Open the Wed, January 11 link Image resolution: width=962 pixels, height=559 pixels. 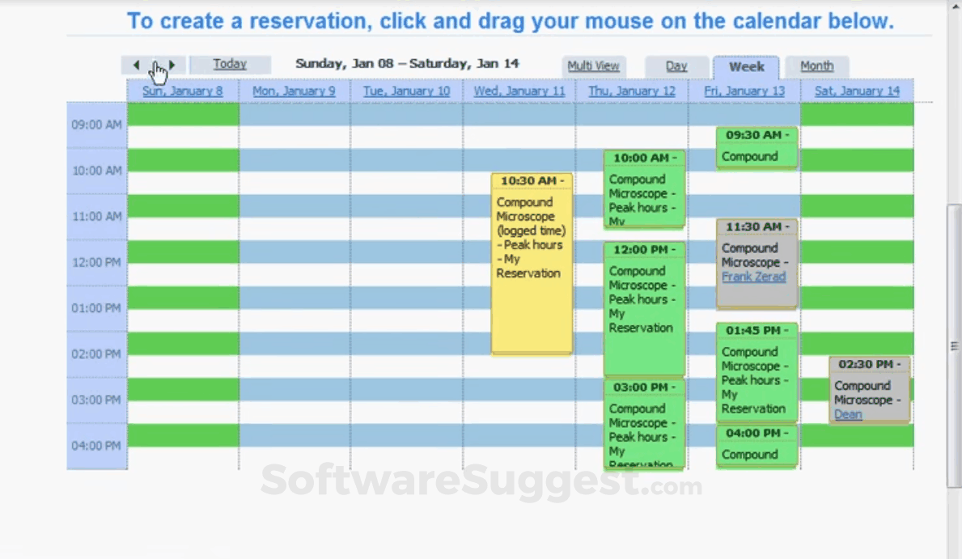point(519,91)
